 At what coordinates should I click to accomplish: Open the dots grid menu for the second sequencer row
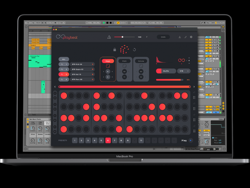[x=194, y=109]
